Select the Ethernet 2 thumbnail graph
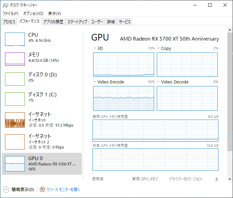The height and width of the screenshot is (198, 233). [x=15, y=142]
